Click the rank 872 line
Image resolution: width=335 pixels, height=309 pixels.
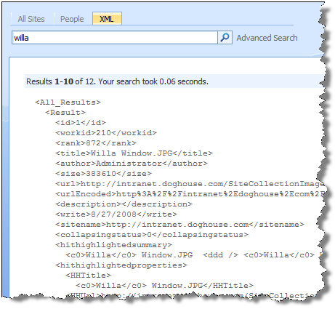[x=96, y=143]
